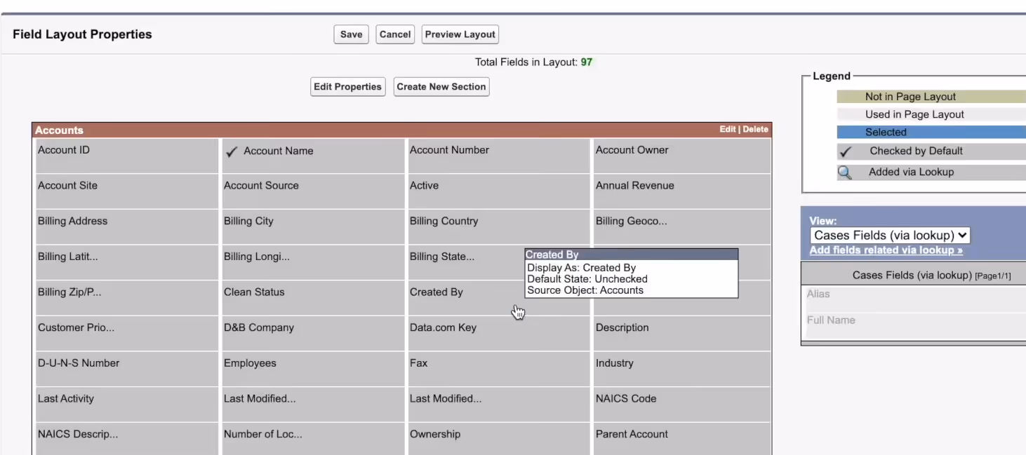
Task: Open the Cases Fields (via lookup) dropdown
Action: [888, 235]
